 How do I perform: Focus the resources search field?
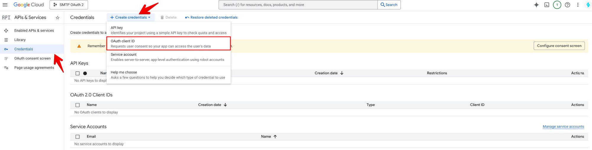pos(298,5)
